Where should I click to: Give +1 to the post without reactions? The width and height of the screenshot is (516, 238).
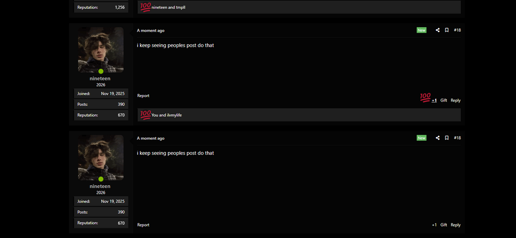434,225
